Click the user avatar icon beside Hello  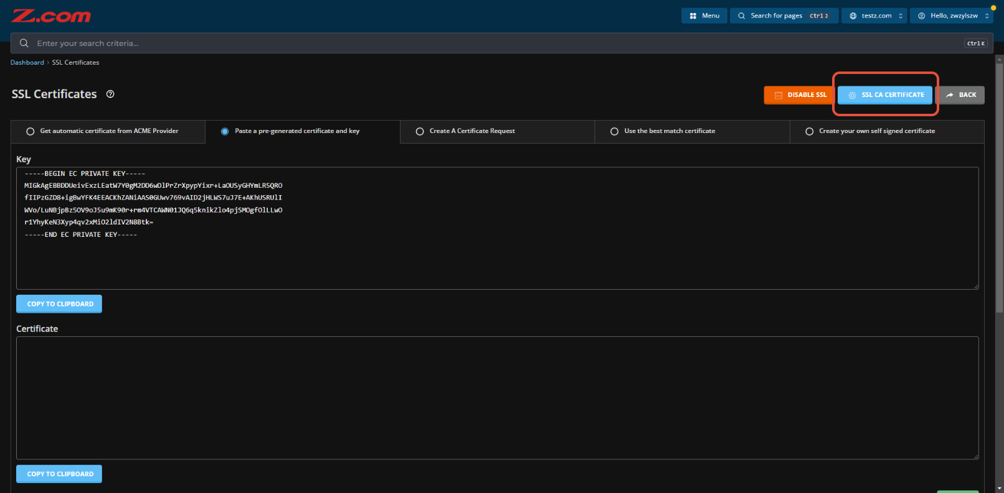pyautogui.click(x=922, y=16)
